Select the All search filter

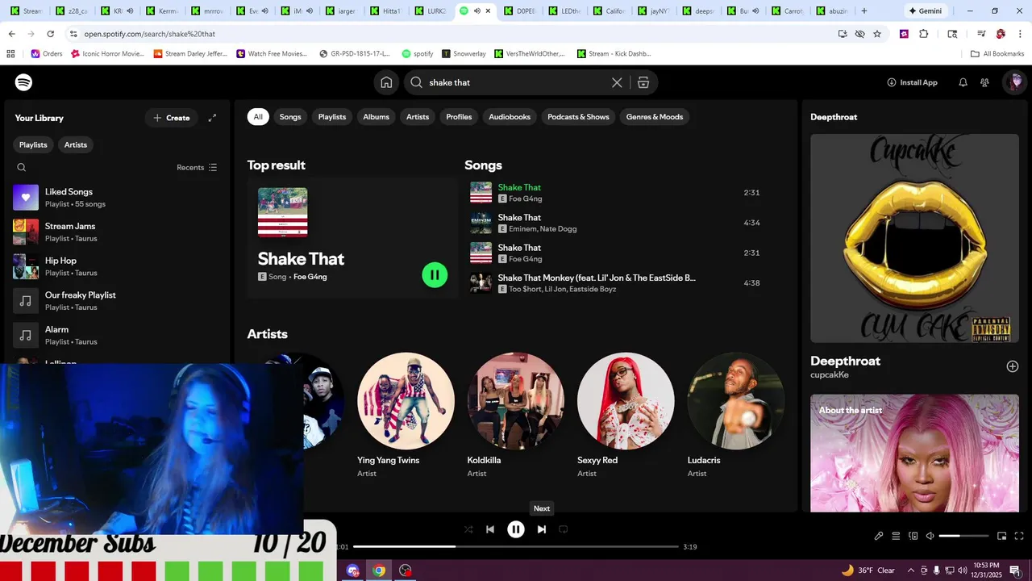point(258,117)
